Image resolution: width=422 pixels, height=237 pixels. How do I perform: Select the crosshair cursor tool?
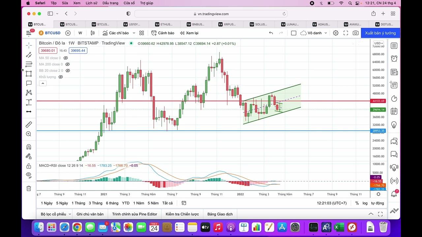point(29,45)
